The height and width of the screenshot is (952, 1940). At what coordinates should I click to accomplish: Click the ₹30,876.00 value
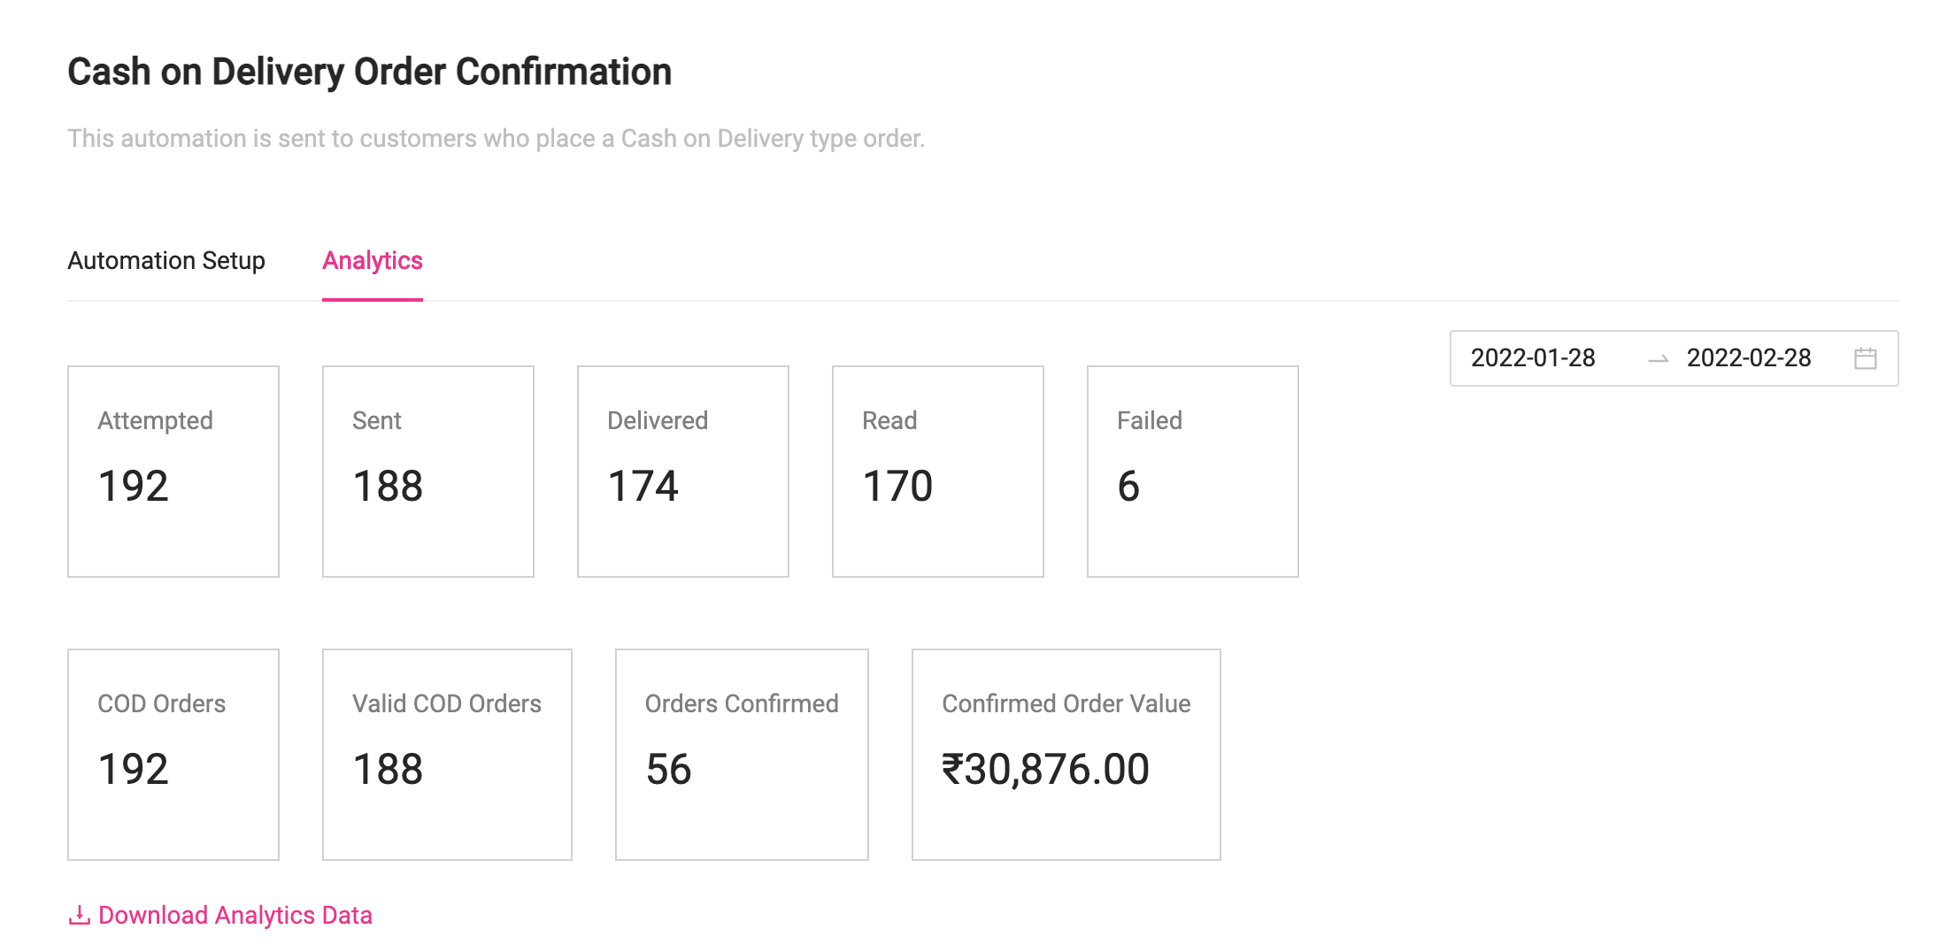1045,769
